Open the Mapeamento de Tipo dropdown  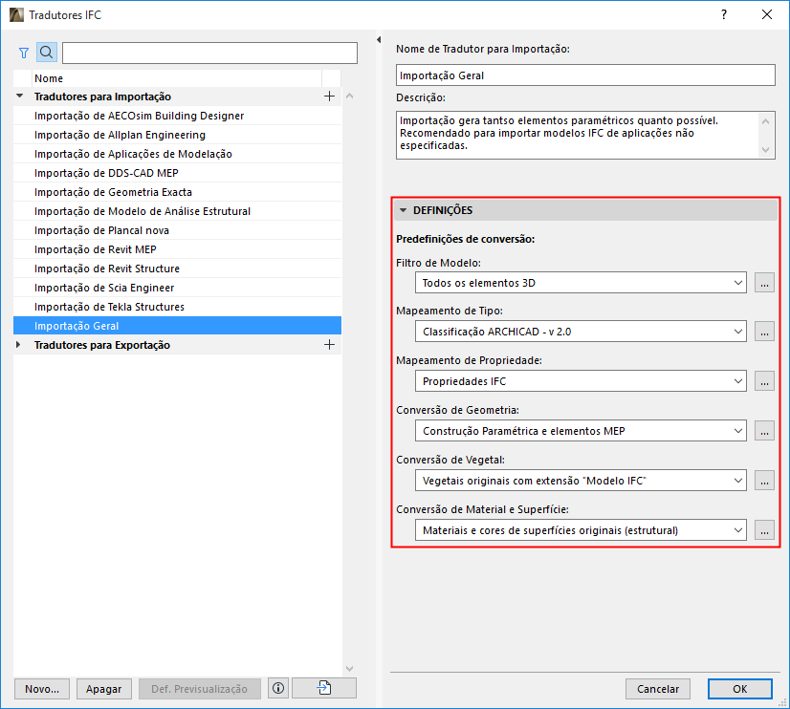[x=581, y=332]
